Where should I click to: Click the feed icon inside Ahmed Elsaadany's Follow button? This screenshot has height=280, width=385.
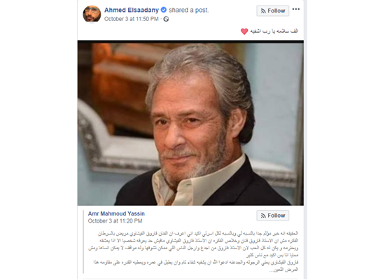point(263,11)
